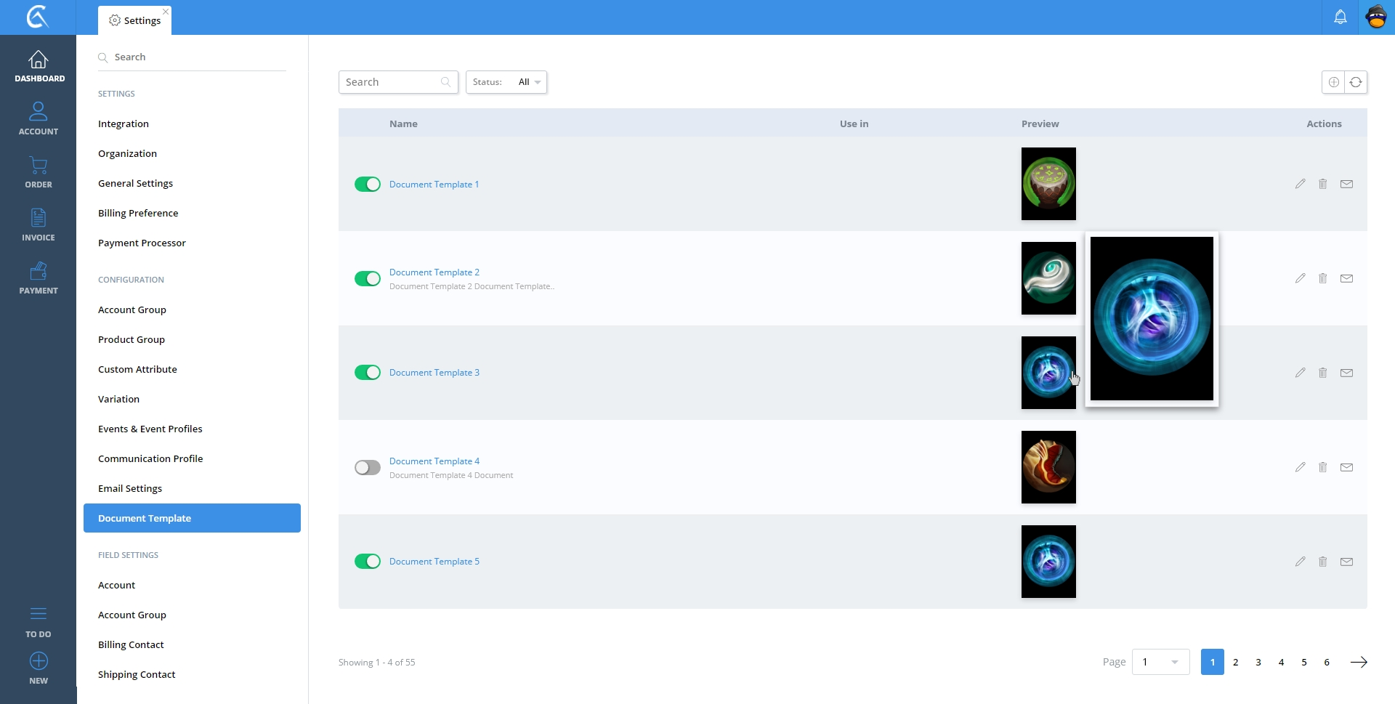Edit Document Template 1 with pencil icon

click(1300, 184)
